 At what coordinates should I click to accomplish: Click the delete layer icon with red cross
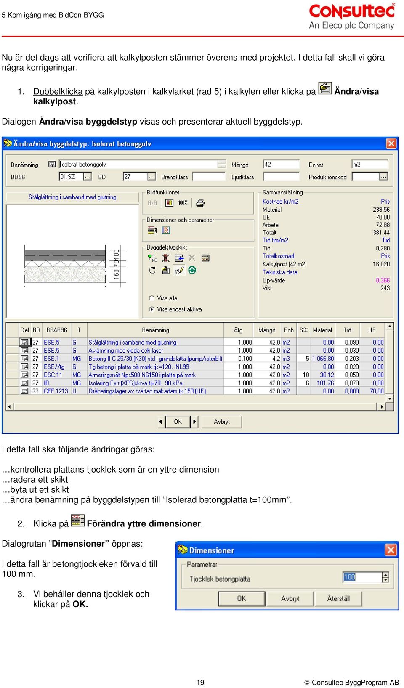pyautogui.click(x=166, y=258)
